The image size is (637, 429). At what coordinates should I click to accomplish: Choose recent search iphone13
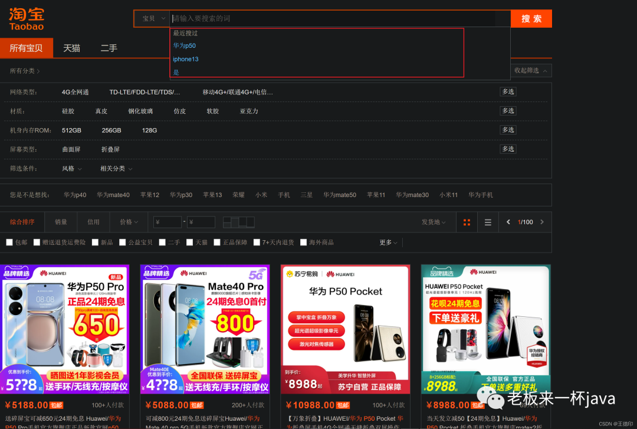click(186, 59)
